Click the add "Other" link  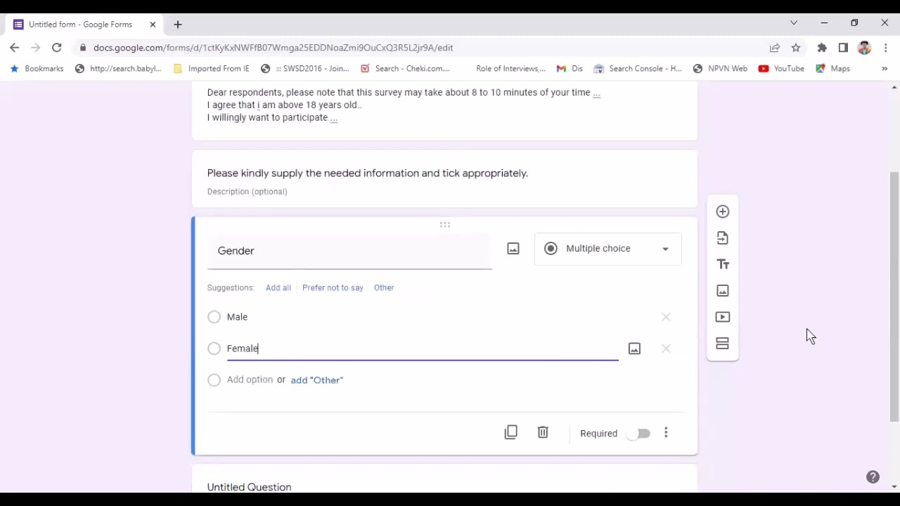[x=317, y=380]
